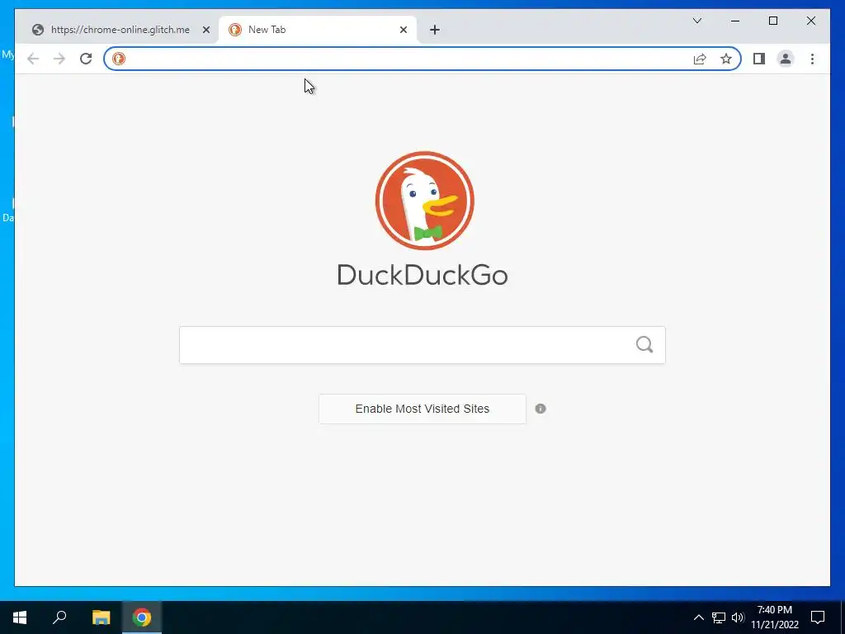Open the Windows Start menu

coord(20,617)
